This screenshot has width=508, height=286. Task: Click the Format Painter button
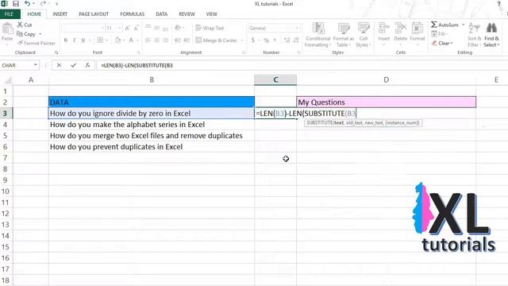(x=36, y=43)
